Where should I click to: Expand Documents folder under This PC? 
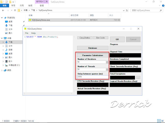3,46
